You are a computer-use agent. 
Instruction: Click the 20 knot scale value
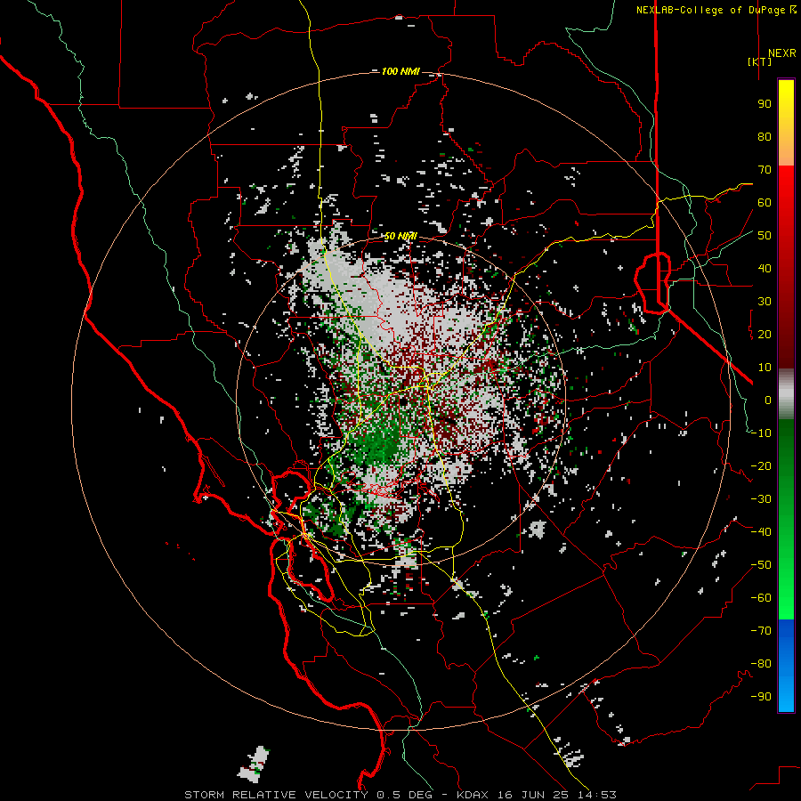click(765, 334)
